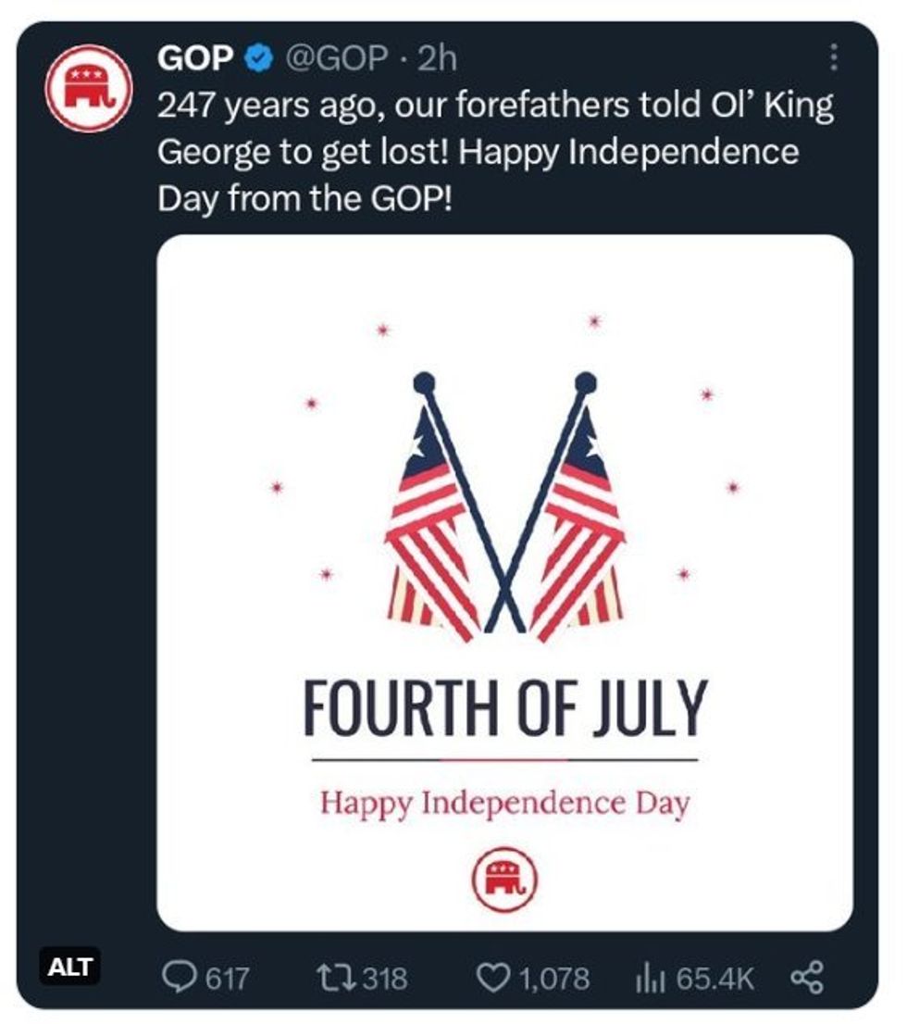The image size is (907, 1024).
Task: Open the 2h timestamp permalink
Action: pyautogui.click(x=437, y=58)
